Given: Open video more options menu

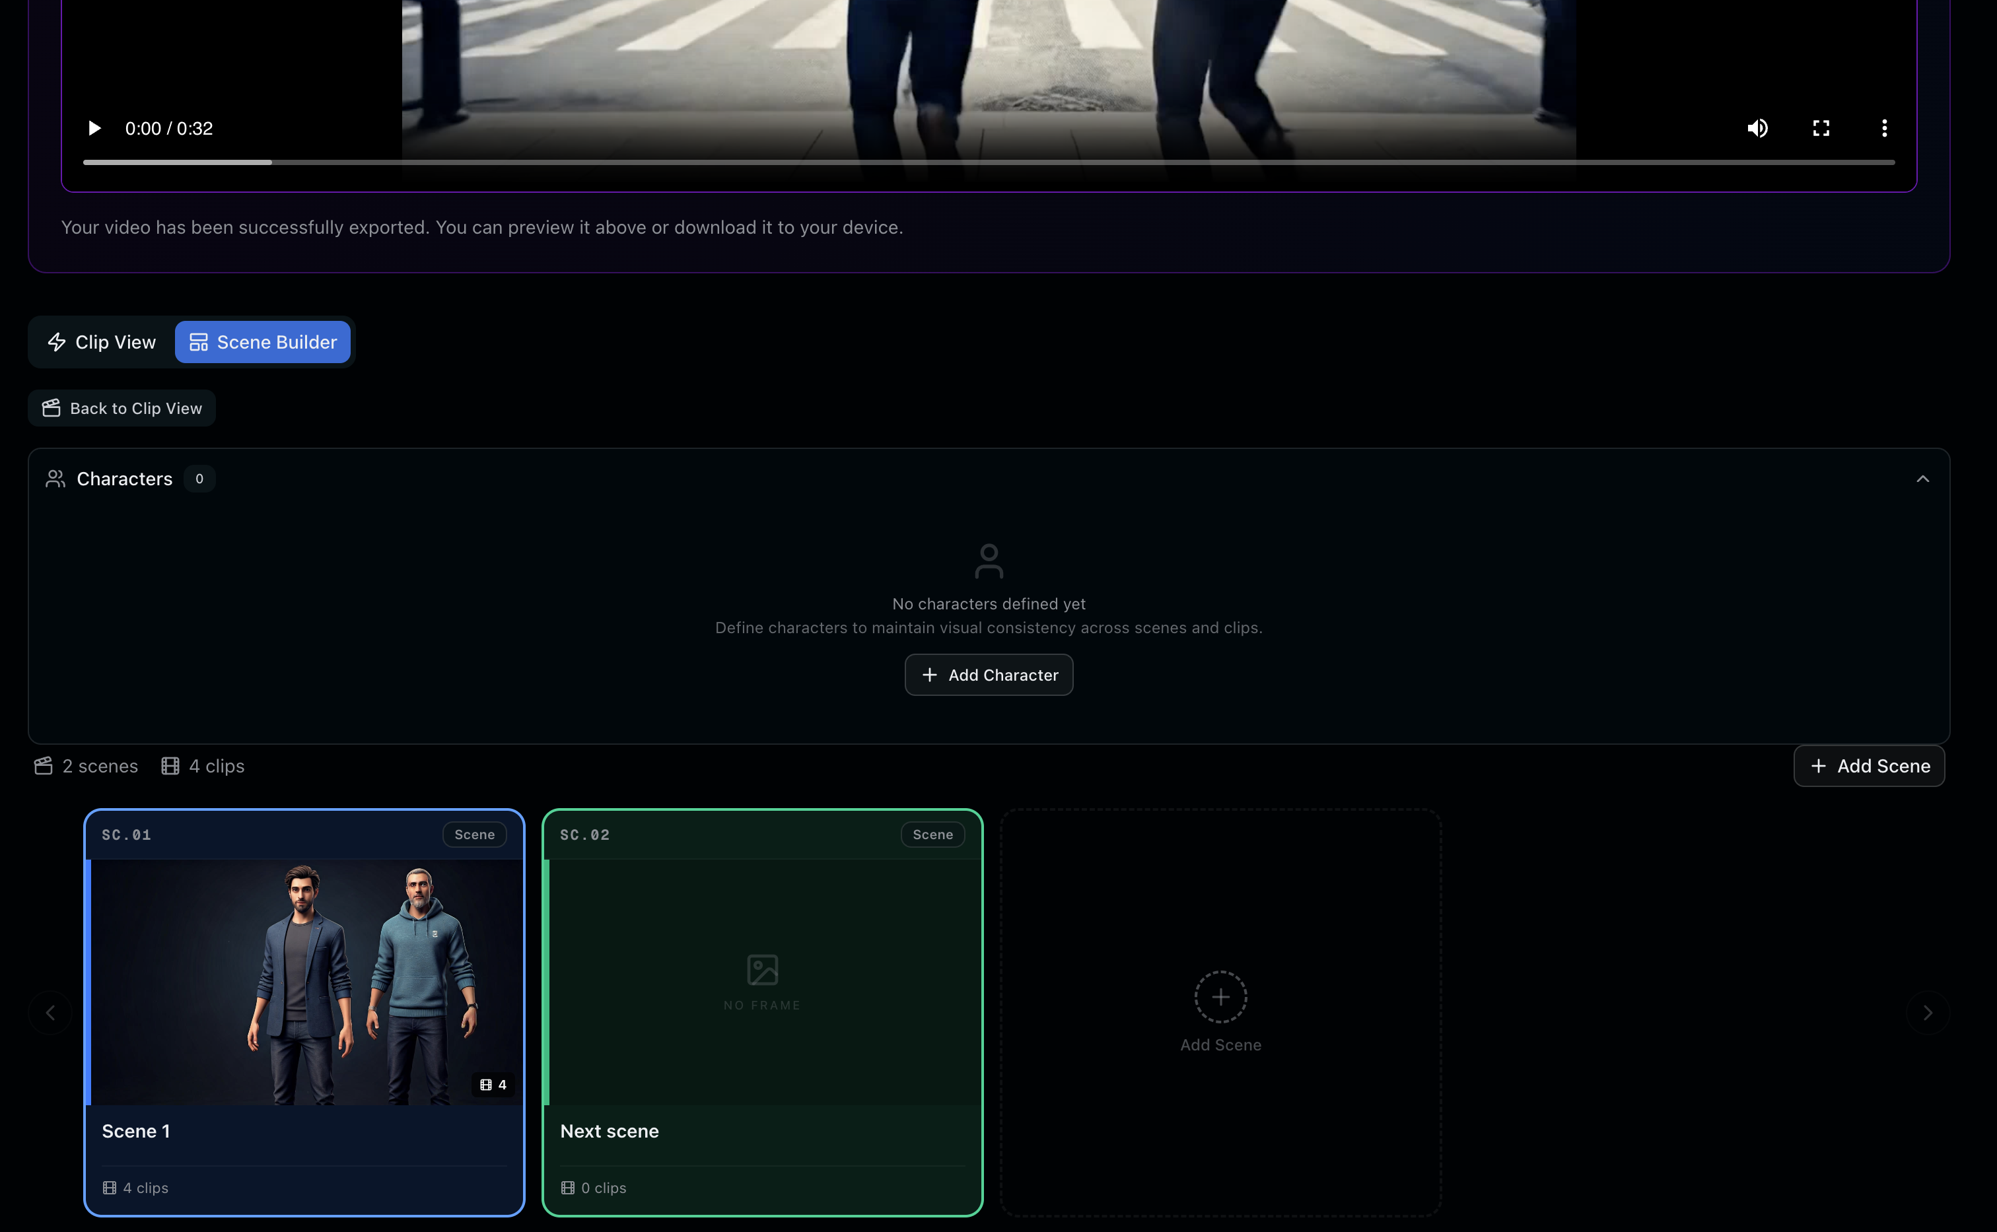Looking at the screenshot, I should click(x=1885, y=128).
